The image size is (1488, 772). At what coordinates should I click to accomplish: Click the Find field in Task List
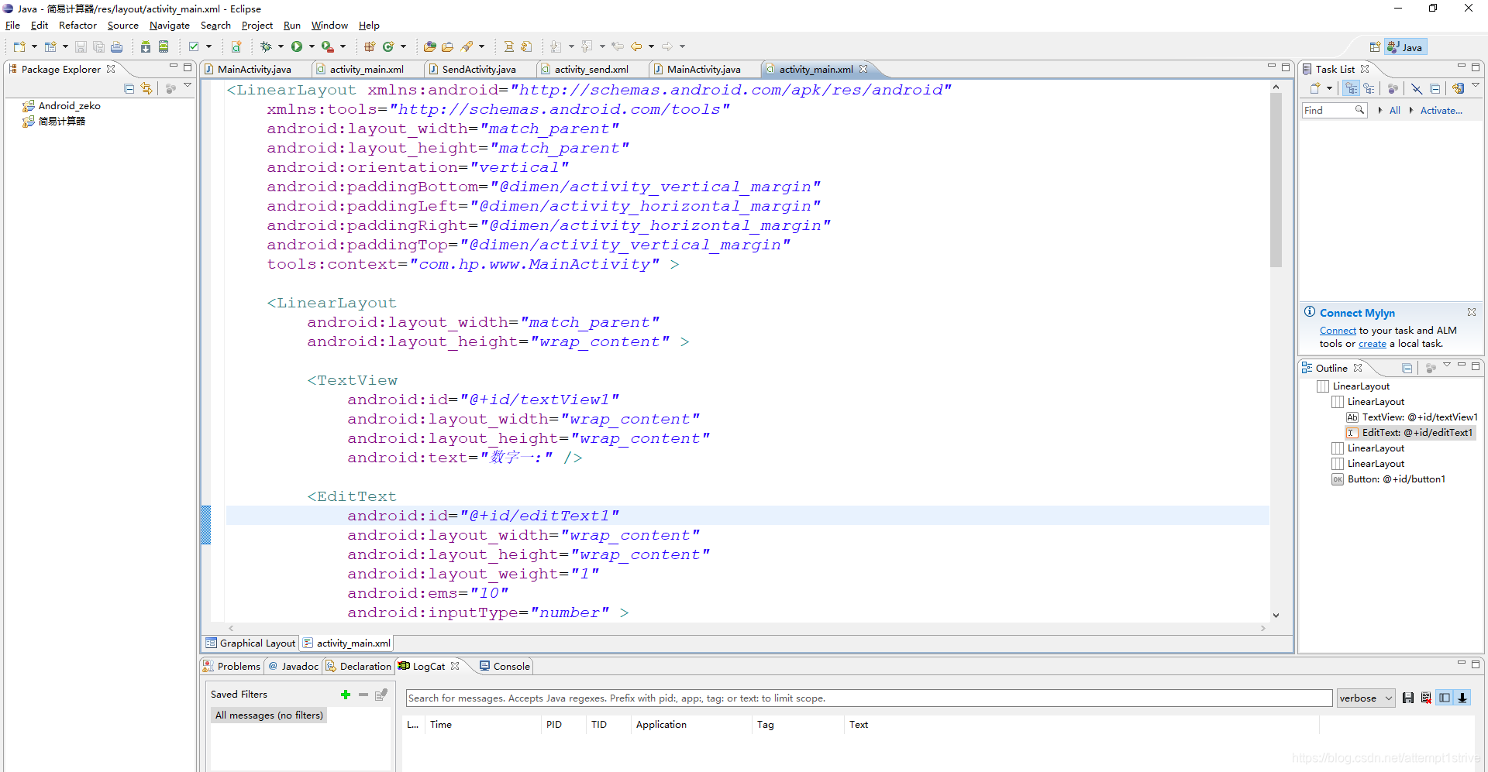click(x=1333, y=111)
